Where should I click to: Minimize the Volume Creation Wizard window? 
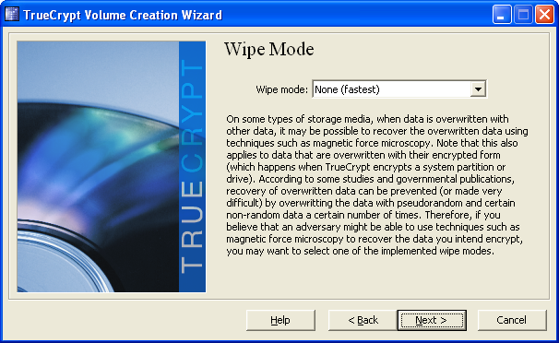[502, 15]
